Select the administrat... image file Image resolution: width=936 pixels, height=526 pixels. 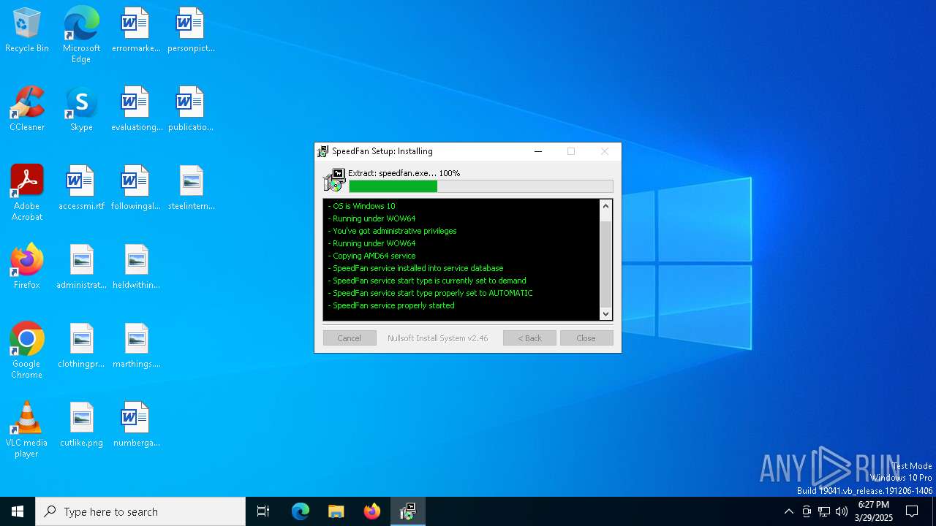[x=81, y=267]
